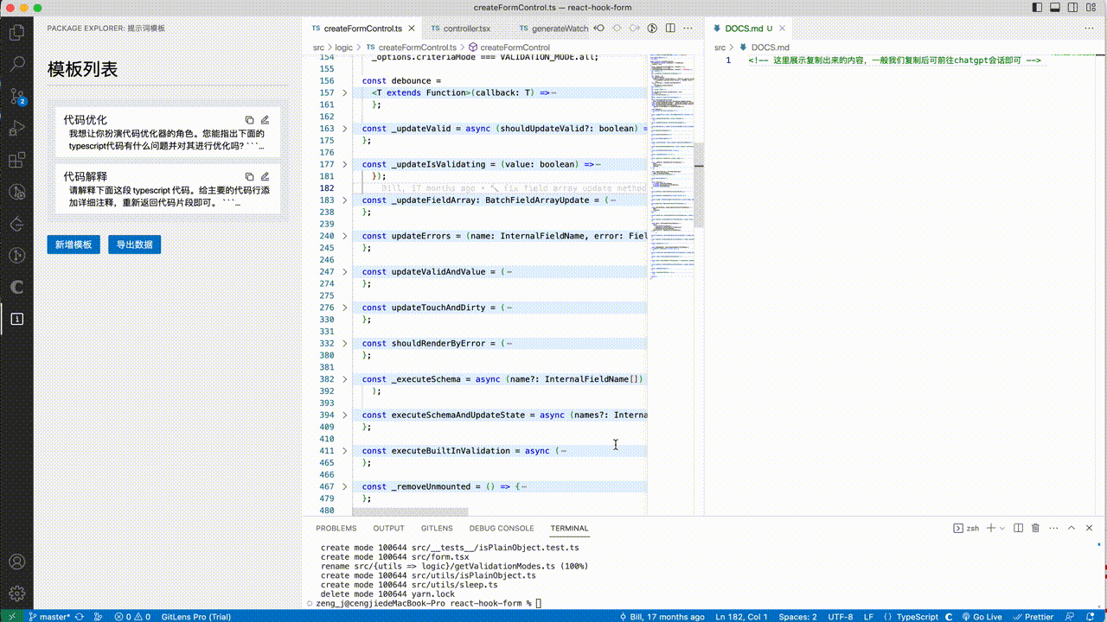Click GitLens toggle file annotations icon

click(x=653, y=29)
